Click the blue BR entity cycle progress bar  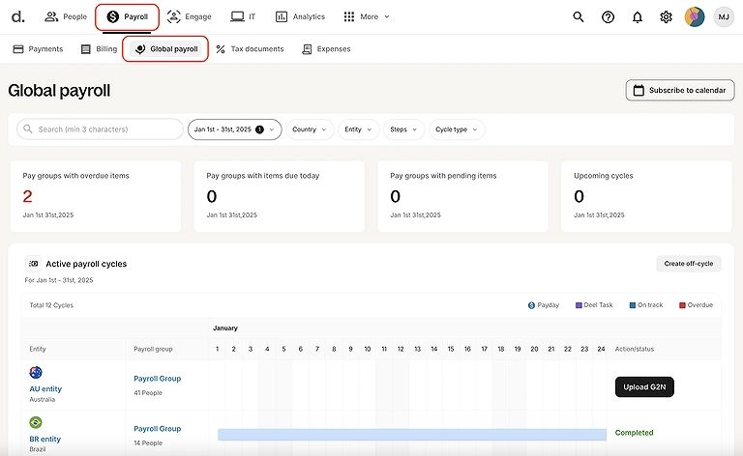point(412,435)
